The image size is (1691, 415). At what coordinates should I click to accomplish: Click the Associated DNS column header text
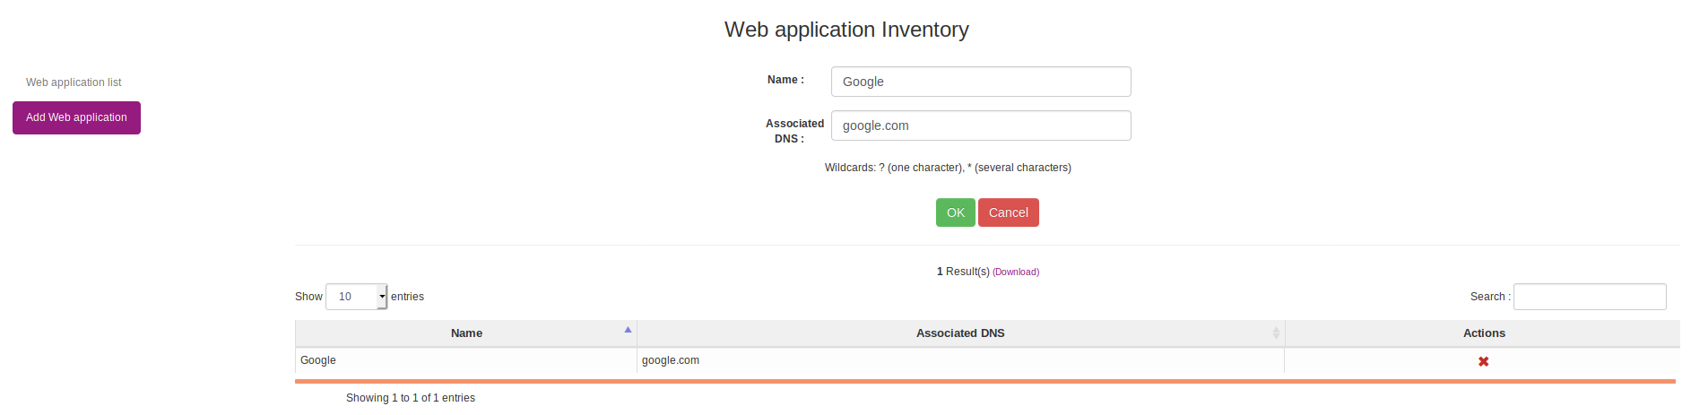(960, 333)
